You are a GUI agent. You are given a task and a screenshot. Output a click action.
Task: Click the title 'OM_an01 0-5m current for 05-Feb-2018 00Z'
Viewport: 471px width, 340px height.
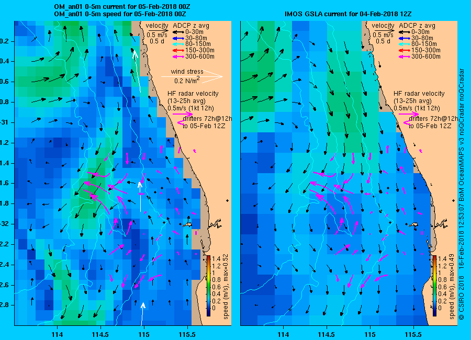tap(122, 7)
